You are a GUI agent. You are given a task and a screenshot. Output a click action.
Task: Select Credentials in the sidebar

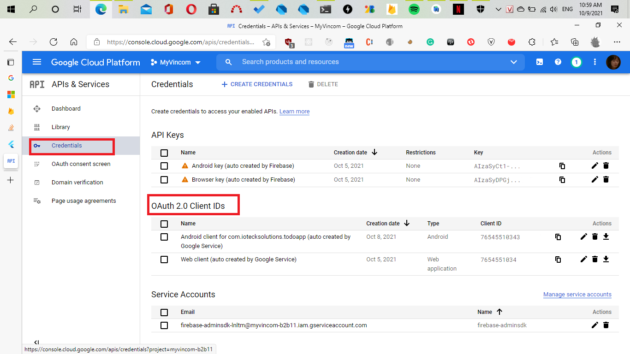point(81,146)
